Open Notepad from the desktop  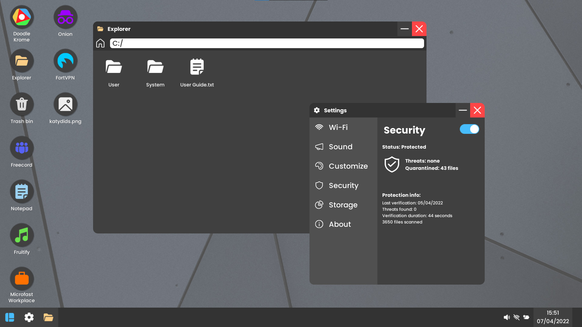pos(22,191)
